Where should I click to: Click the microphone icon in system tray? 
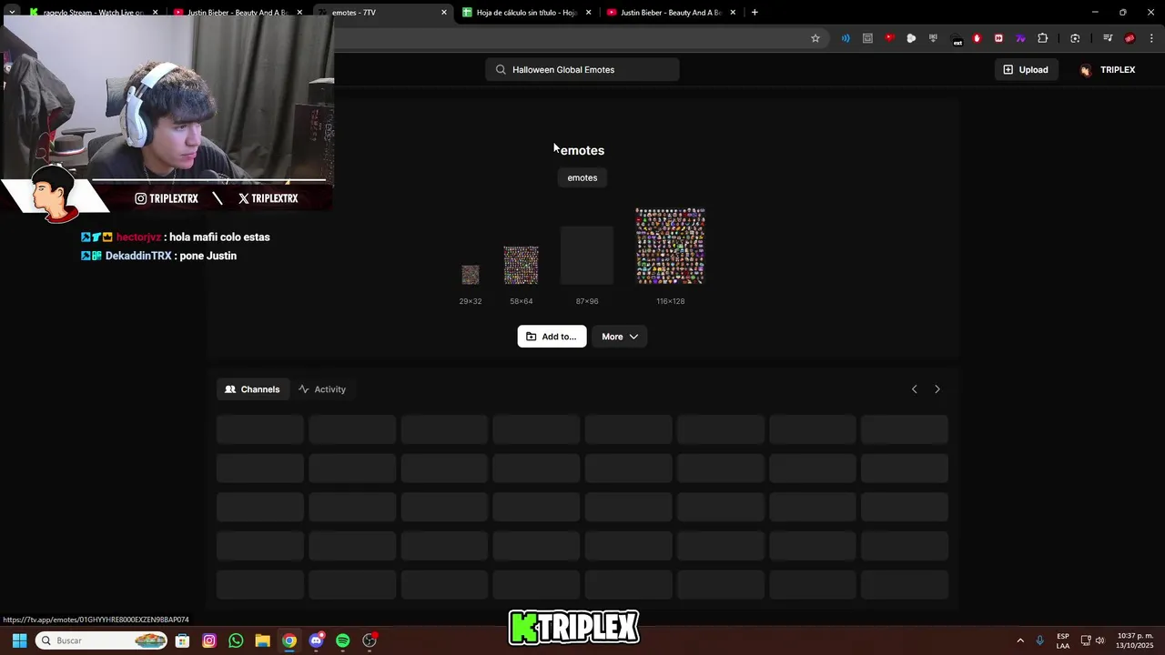[1039, 640]
